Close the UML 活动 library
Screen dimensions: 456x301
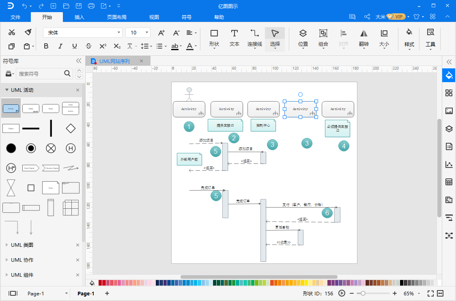point(77,90)
